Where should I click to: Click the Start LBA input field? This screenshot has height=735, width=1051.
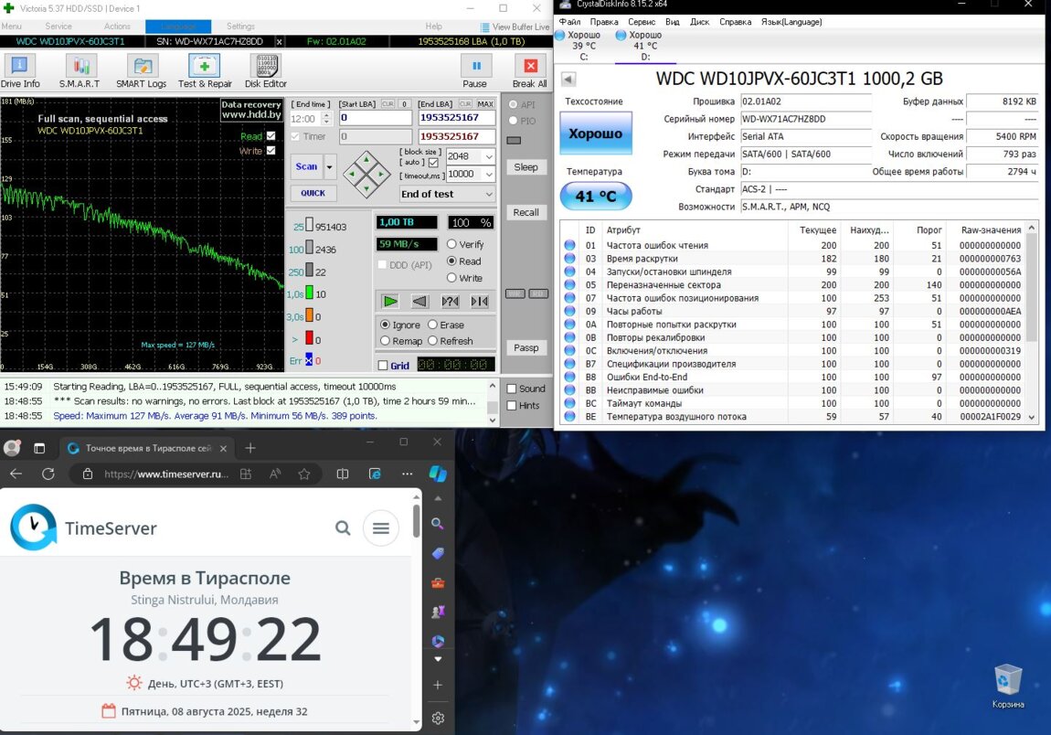(375, 118)
